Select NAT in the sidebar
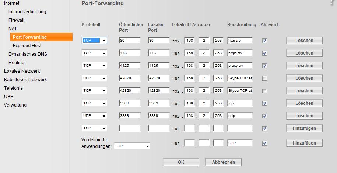The height and width of the screenshot is (173, 337). click(13, 29)
